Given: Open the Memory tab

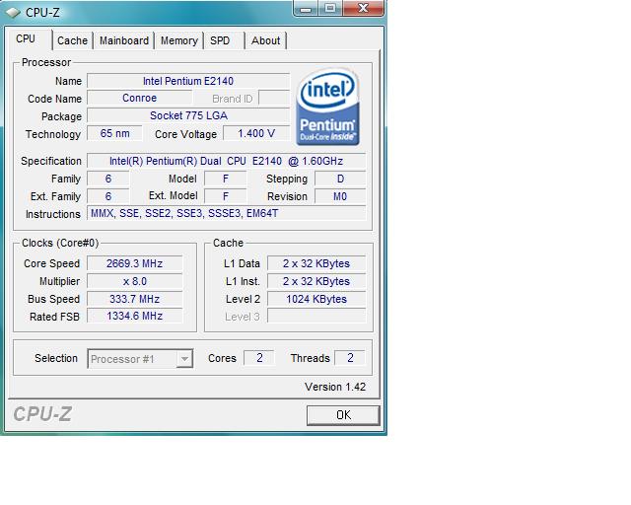Looking at the screenshot, I should coord(179,40).
